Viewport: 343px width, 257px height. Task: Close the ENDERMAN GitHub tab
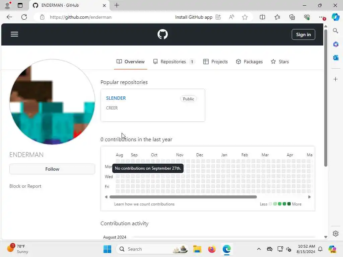[105, 5]
